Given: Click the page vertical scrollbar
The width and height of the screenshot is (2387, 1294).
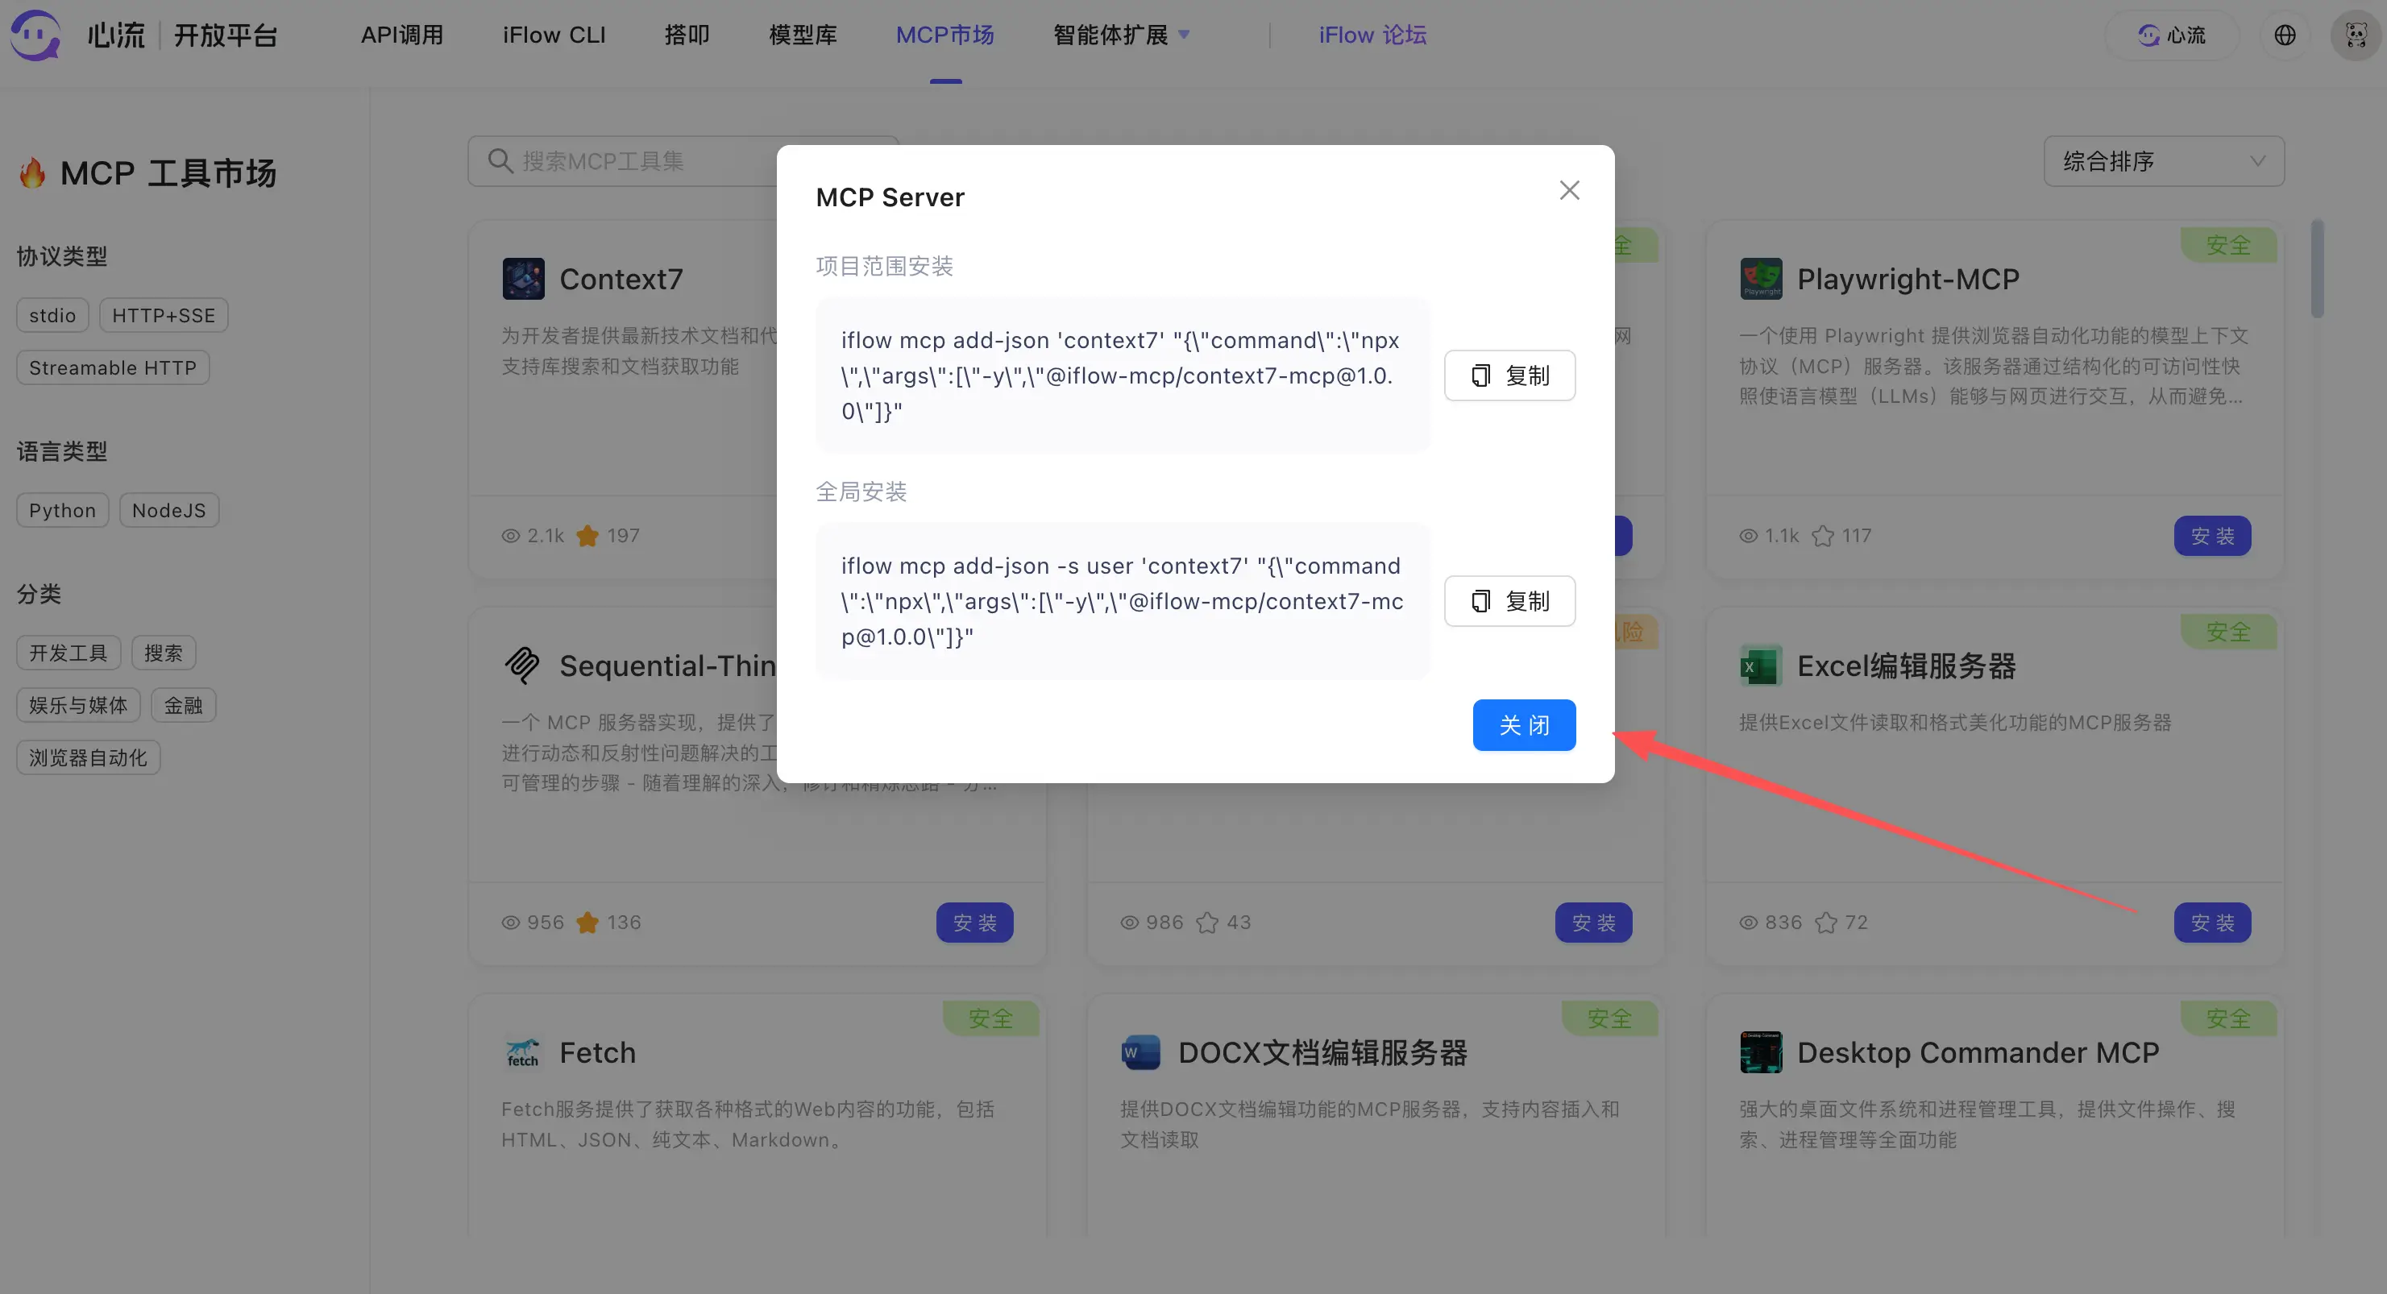Looking at the screenshot, I should click(x=2317, y=268).
